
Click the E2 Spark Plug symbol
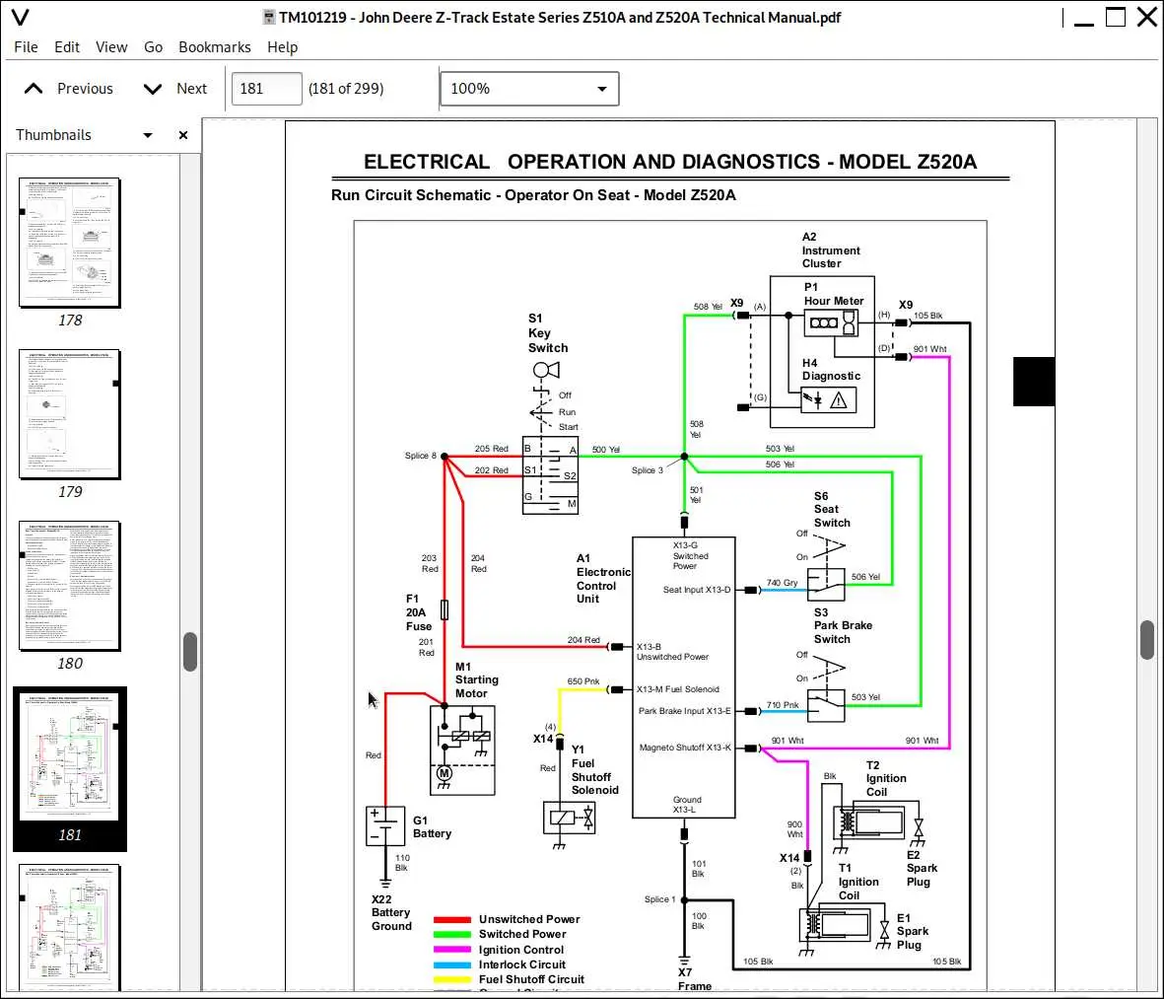(x=919, y=829)
